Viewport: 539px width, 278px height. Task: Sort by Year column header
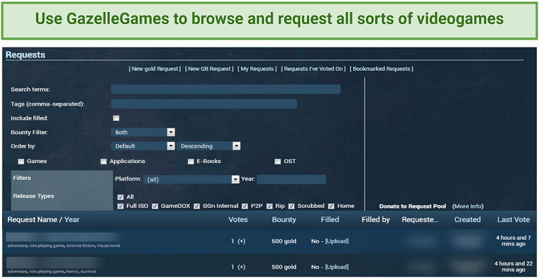click(72, 220)
